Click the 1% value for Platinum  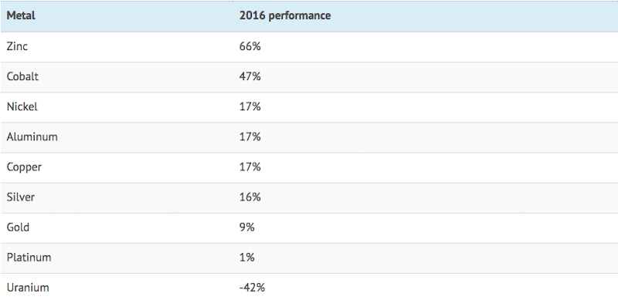pyautogui.click(x=246, y=258)
